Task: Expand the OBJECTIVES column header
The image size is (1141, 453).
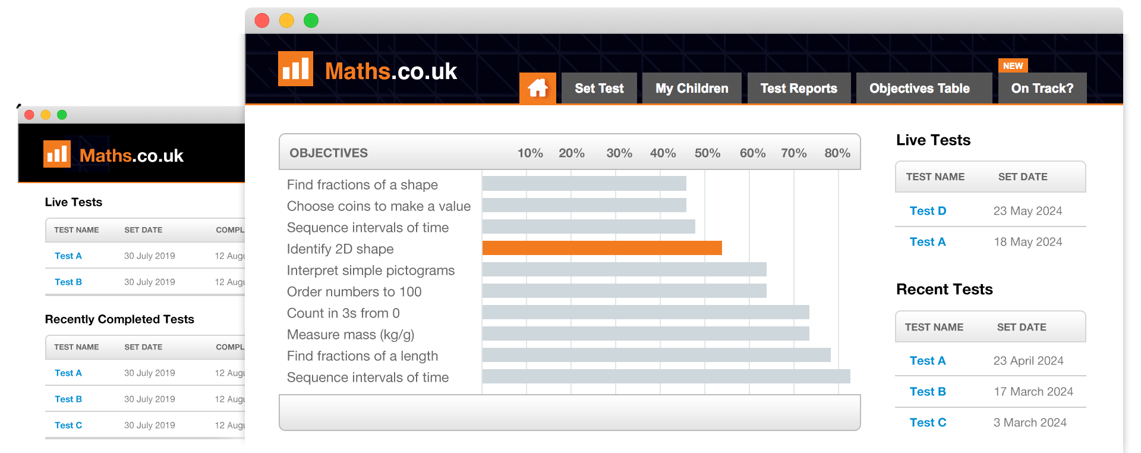Action: [329, 153]
